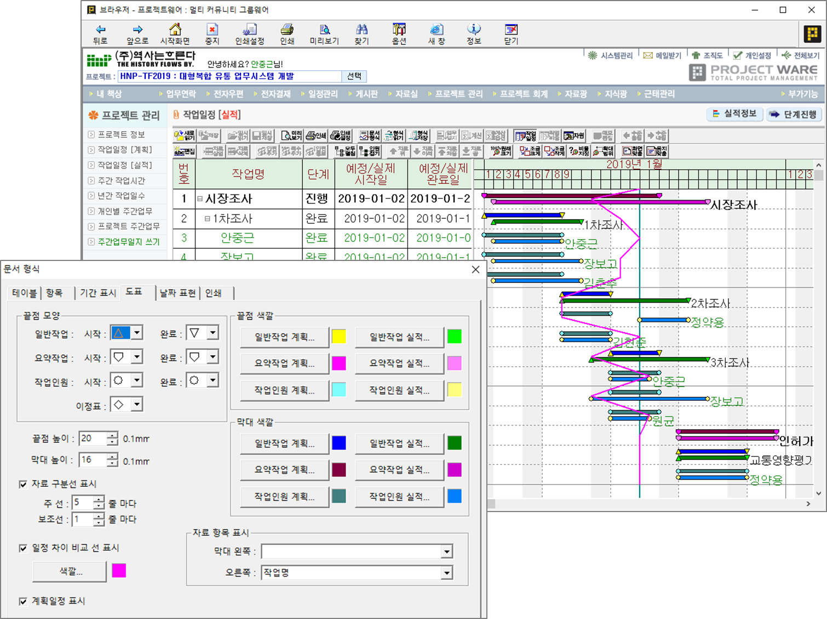Click blue 일반작업 계획 bar color swatch
This screenshot has height=619, width=827.
[x=339, y=443]
